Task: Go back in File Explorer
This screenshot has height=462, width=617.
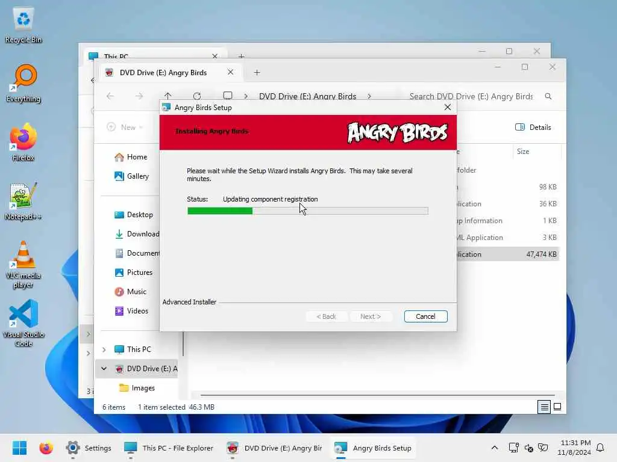Action: tap(110, 96)
